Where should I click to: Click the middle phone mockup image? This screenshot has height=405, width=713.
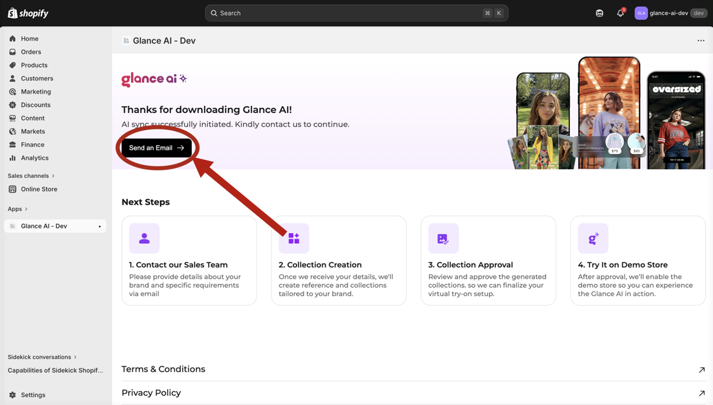click(609, 113)
